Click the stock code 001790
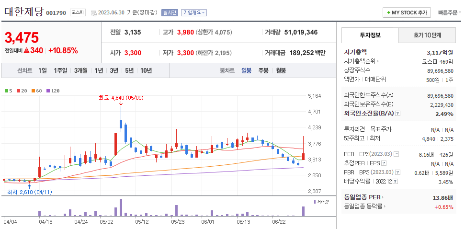 [x=56, y=13]
